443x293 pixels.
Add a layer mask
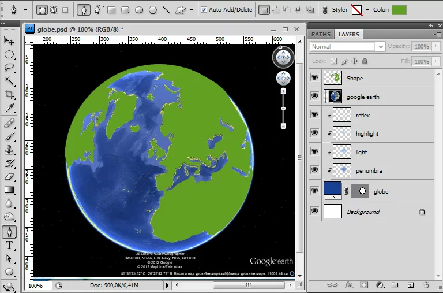click(364, 285)
